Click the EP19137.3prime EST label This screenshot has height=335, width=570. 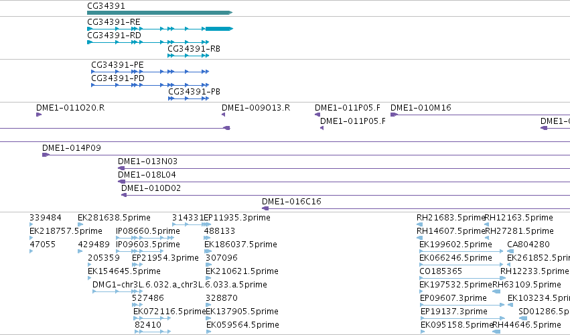pyautogui.click(x=454, y=312)
